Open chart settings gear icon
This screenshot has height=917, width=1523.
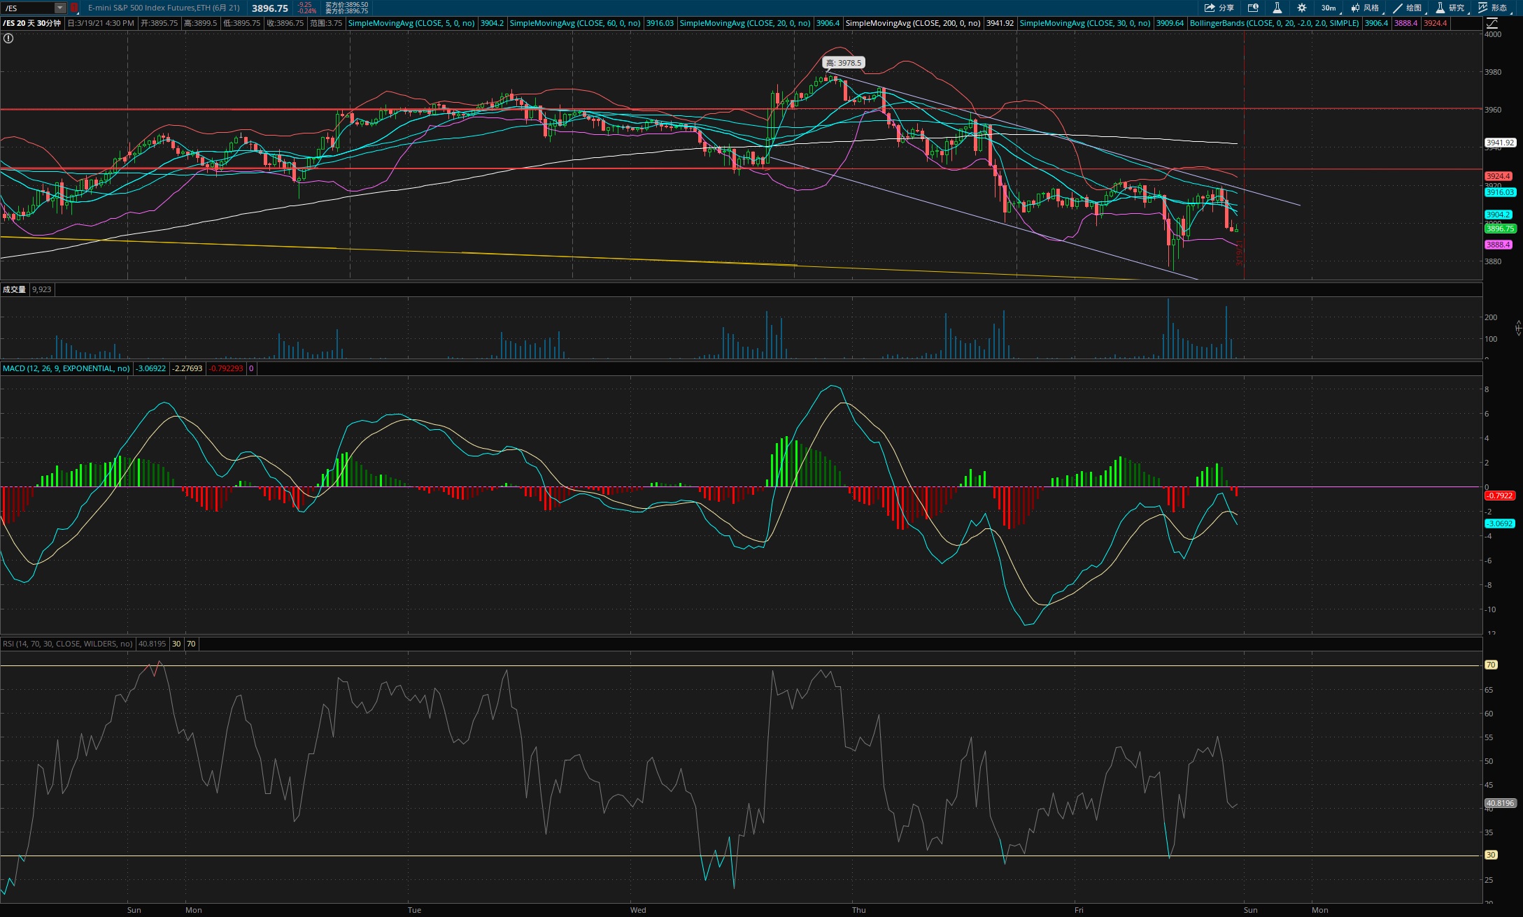coord(1301,8)
